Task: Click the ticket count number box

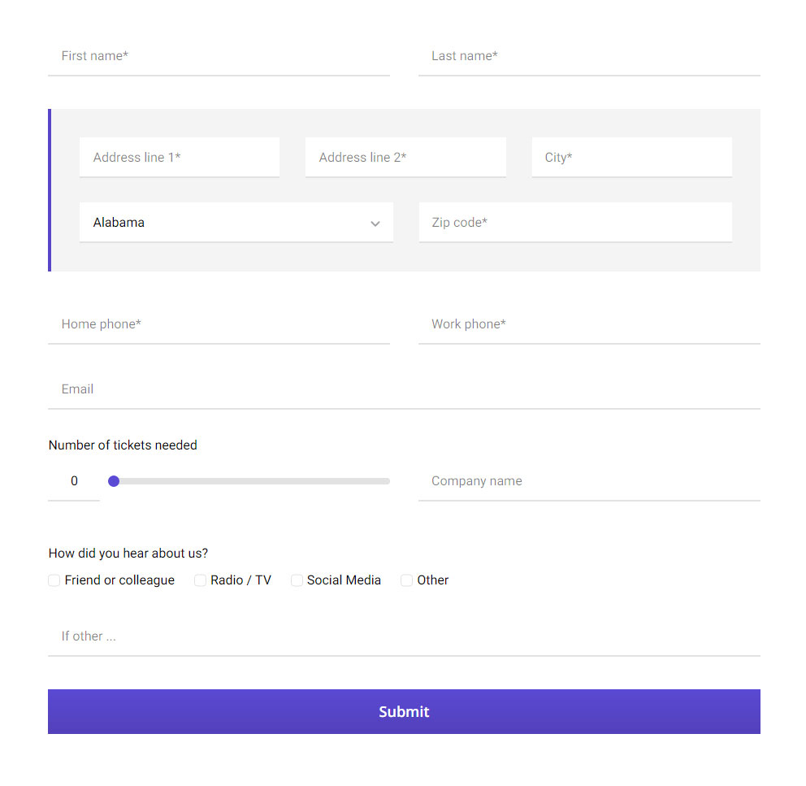Action: click(74, 481)
